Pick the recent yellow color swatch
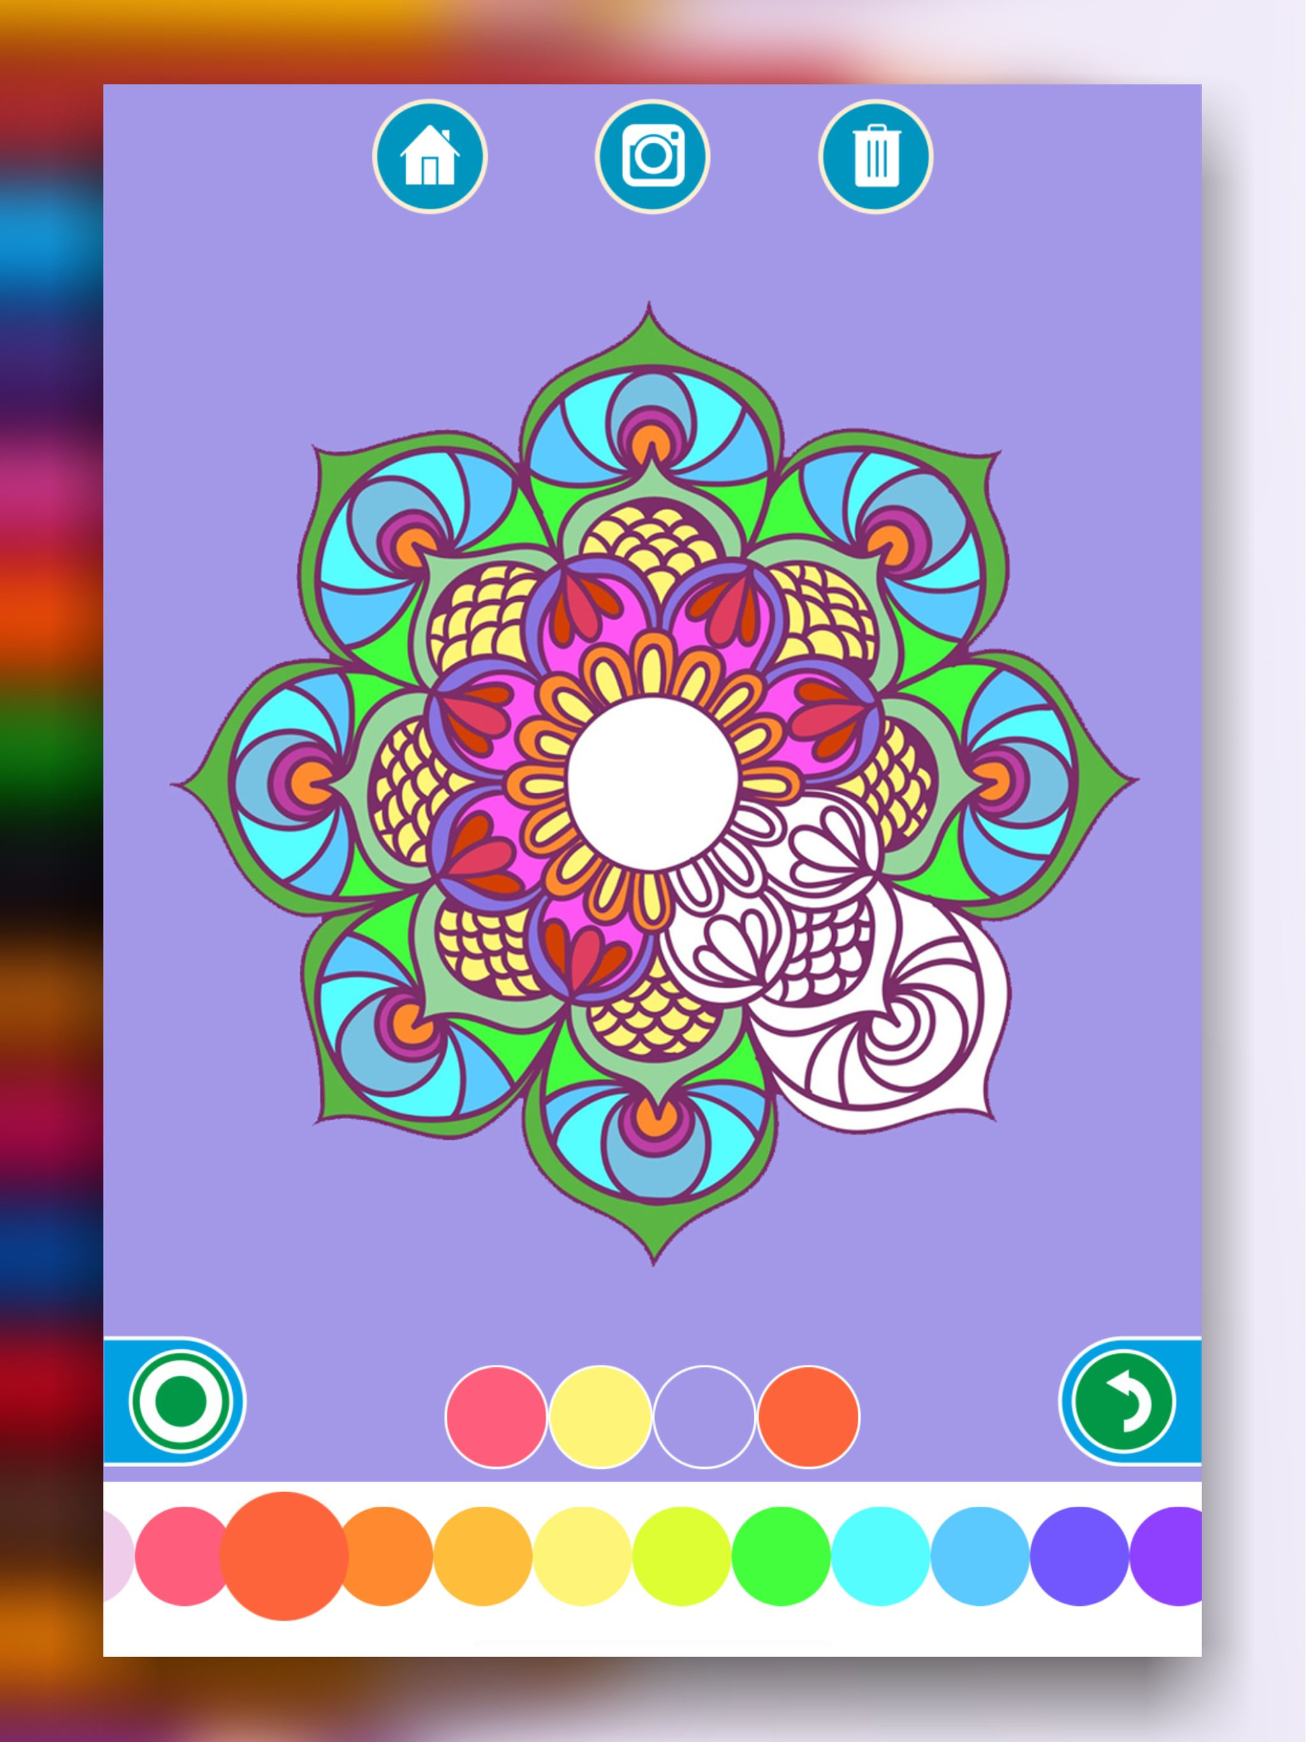The width and height of the screenshot is (1306, 1742). 600,1417
